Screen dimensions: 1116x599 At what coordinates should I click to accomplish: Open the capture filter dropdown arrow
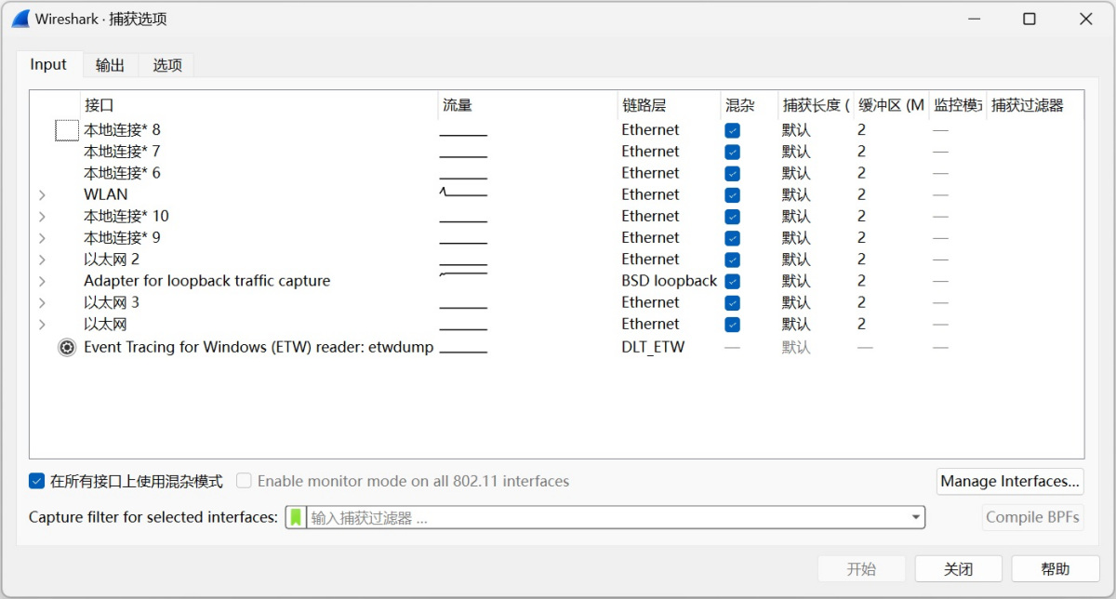click(x=915, y=517)
